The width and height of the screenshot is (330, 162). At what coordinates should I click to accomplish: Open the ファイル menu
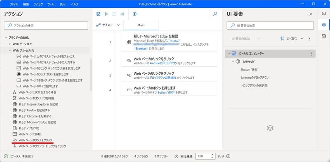[14, 4]
